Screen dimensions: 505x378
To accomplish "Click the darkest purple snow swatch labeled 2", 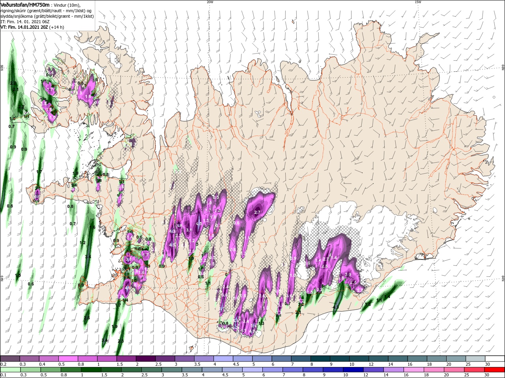I will tap(146, 359).
